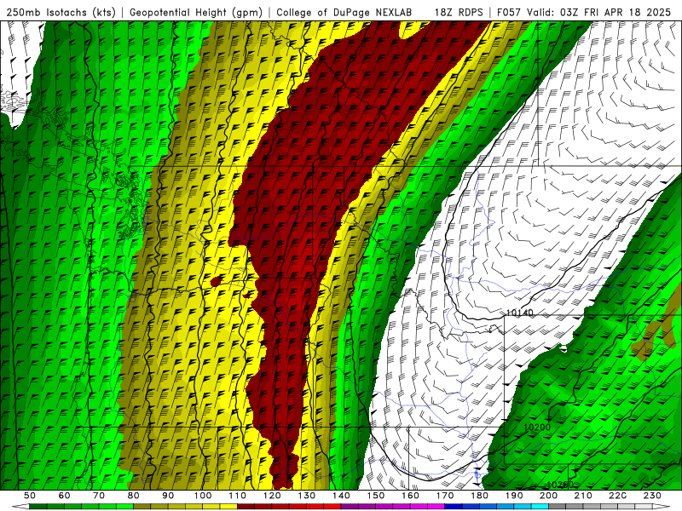Click the colorbar value 130
This screenshot has width=682, height=511.
(x=307, y=496)
